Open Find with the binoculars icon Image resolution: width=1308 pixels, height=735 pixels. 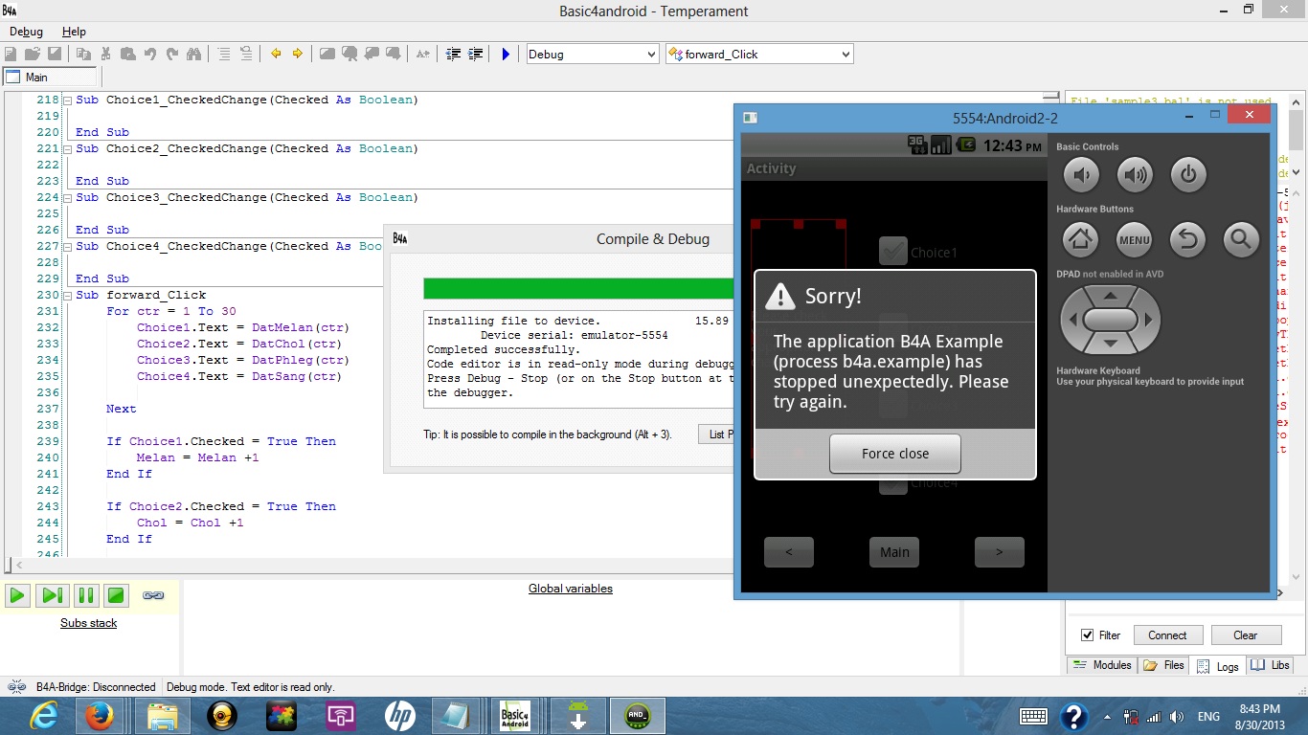tap(194, 55)
